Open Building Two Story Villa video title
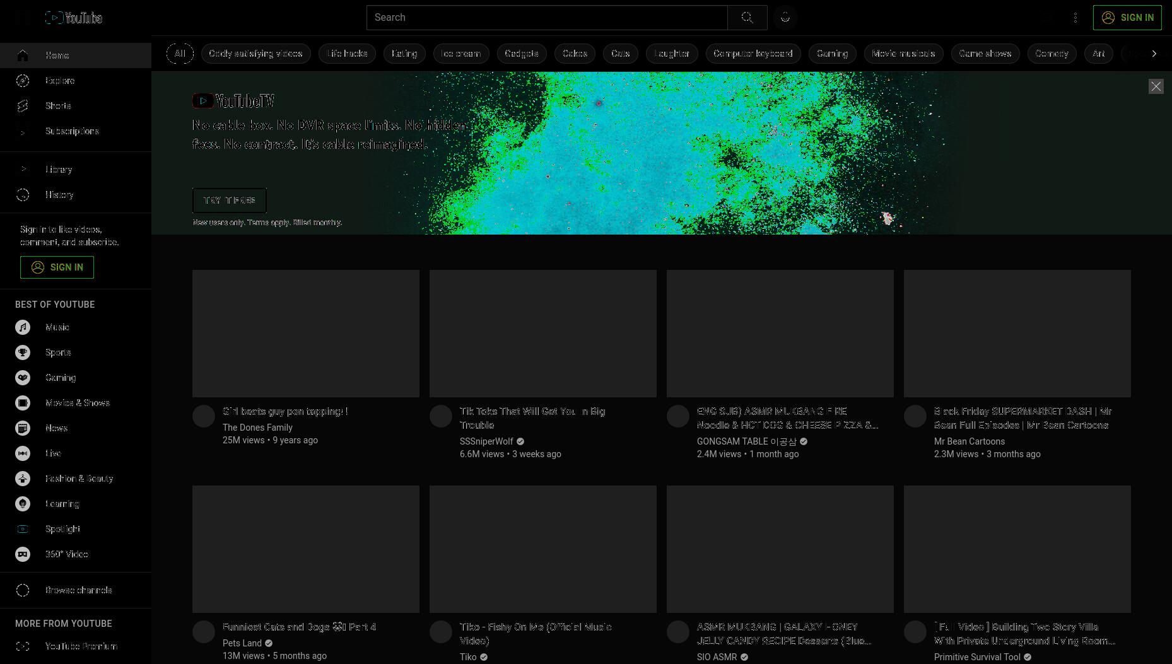The height and width of the screenshot is (664, 1172). (x=1024, y=634)
